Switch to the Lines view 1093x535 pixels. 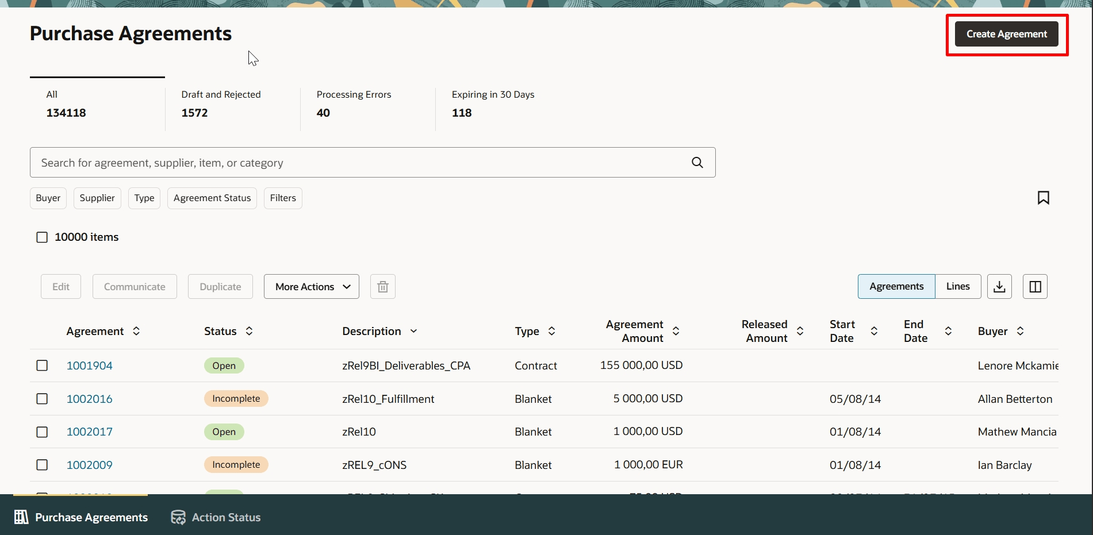click(958, 287)
